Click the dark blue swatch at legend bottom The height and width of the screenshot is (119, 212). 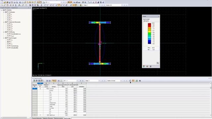coord(149,43)
